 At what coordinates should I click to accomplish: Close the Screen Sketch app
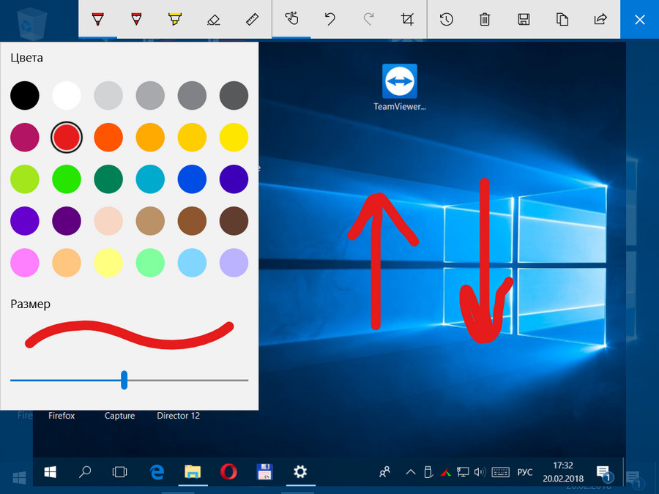pos(640,19)
